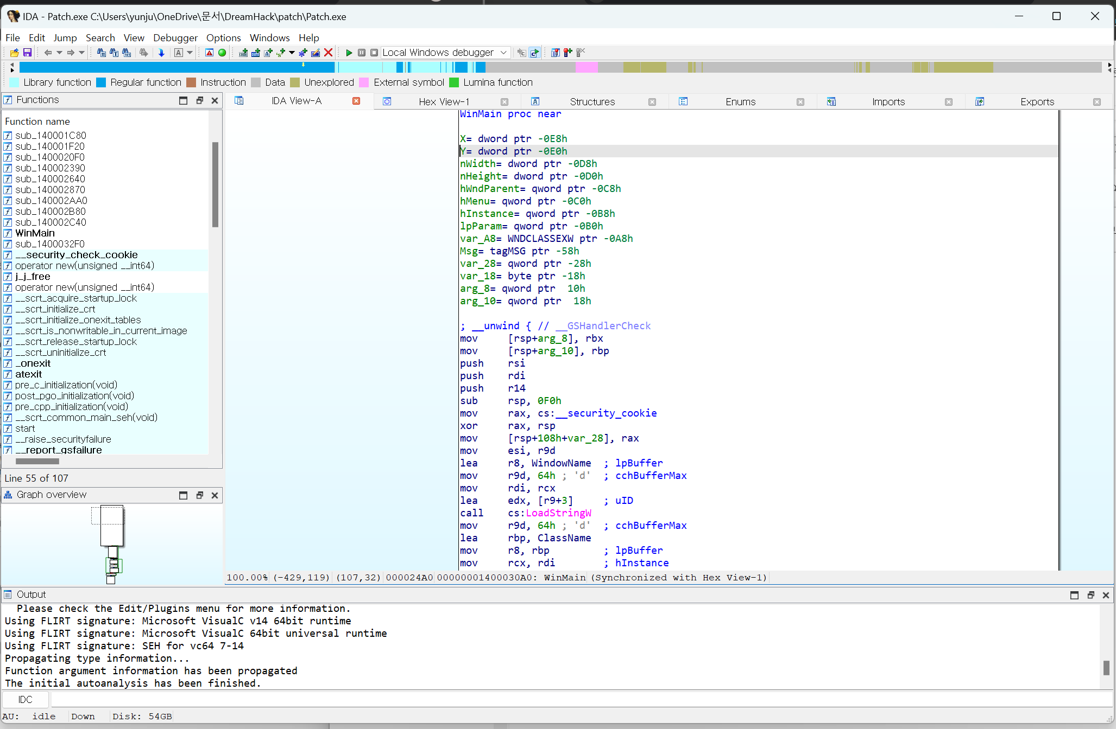Screen dimensions: 1116x729
Task: Switch to the Hex View-1 tab
Action: 443,101
